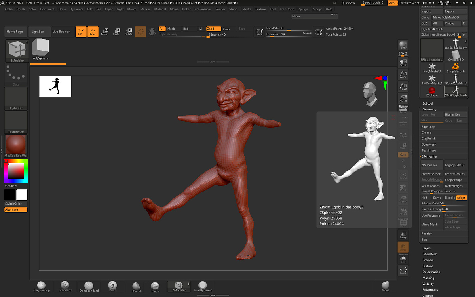Activate Edit mode button
Viewport: 475px width, 297px height.
pyautogui.click(x=81, y=32)
